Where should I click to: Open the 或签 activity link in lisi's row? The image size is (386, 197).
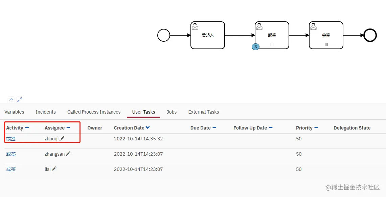tap(11, 169)
